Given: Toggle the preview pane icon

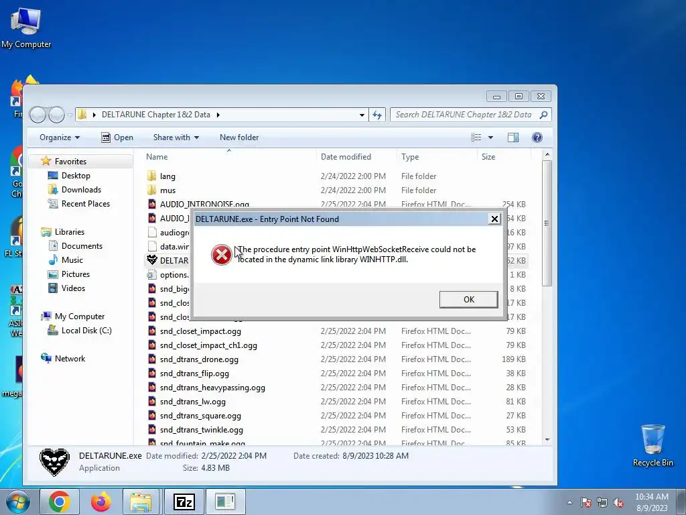Looking at the screenshot, I should pyautogui.click(x=513, y=137).
